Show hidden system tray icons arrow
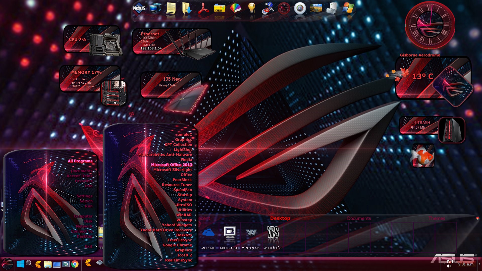The height and width of the screenshot is (271, 482). coord(444,264)
